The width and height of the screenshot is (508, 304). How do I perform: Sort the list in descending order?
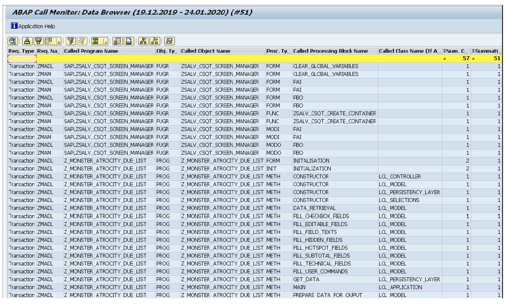click(38, 41)
